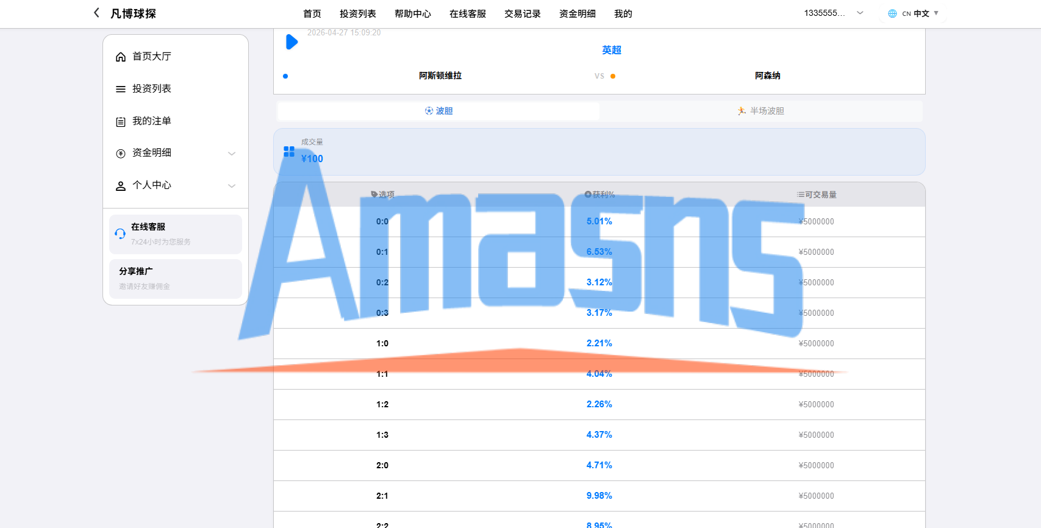Open 资金明细 in the top navigation
Viewport: 1041px width, 528px height.
tap(578, 13)
